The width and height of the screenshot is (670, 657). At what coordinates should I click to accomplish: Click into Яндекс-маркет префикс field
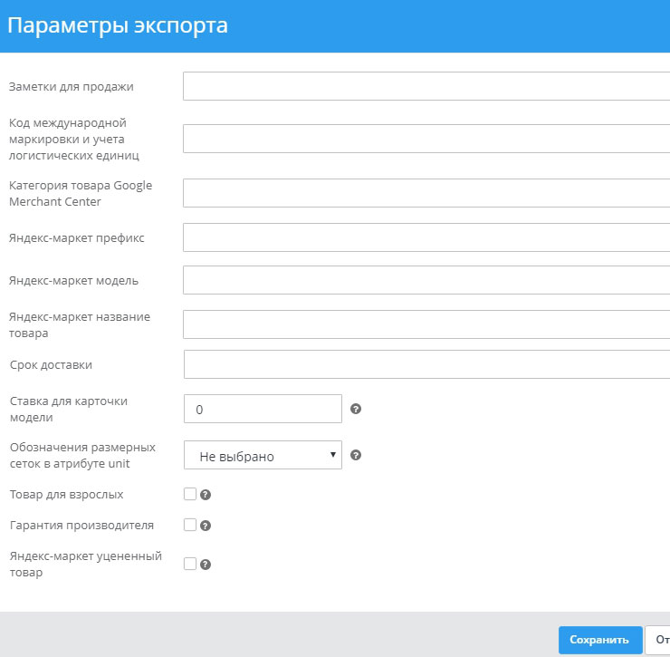point(426,237)
